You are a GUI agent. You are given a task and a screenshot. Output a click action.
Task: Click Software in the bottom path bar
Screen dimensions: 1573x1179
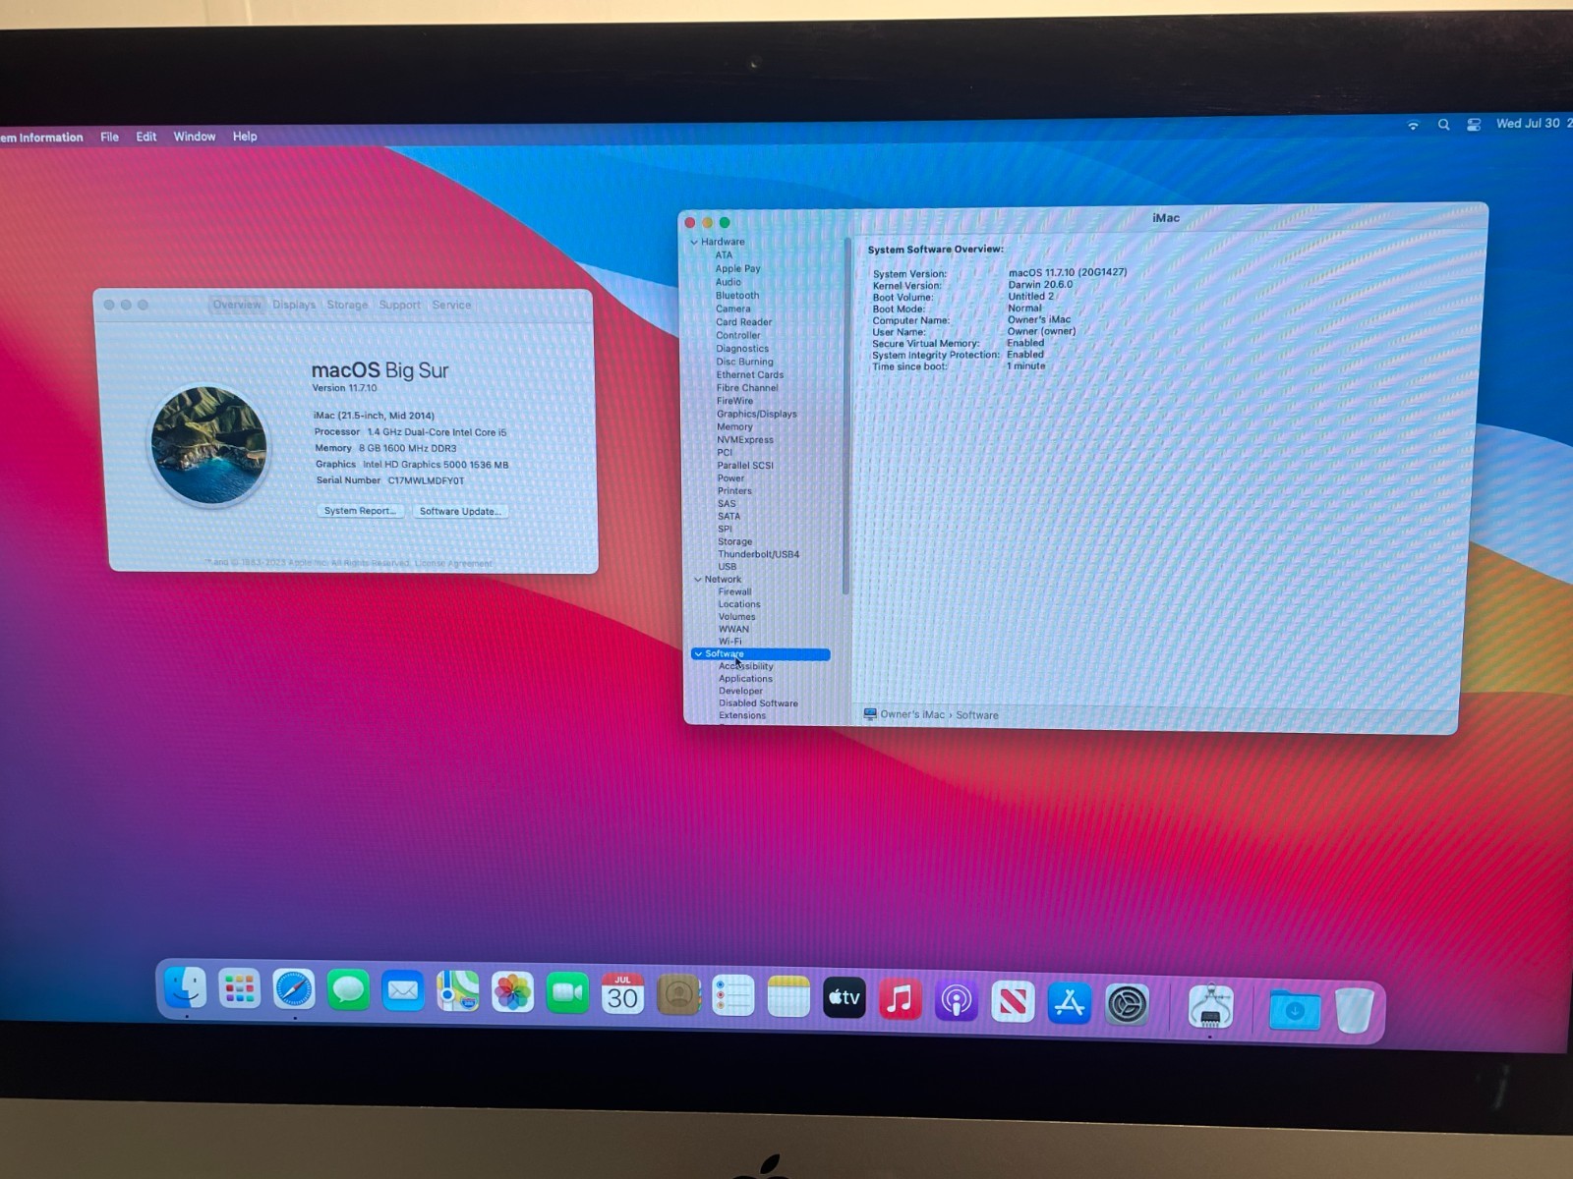[x=977, y=715]
